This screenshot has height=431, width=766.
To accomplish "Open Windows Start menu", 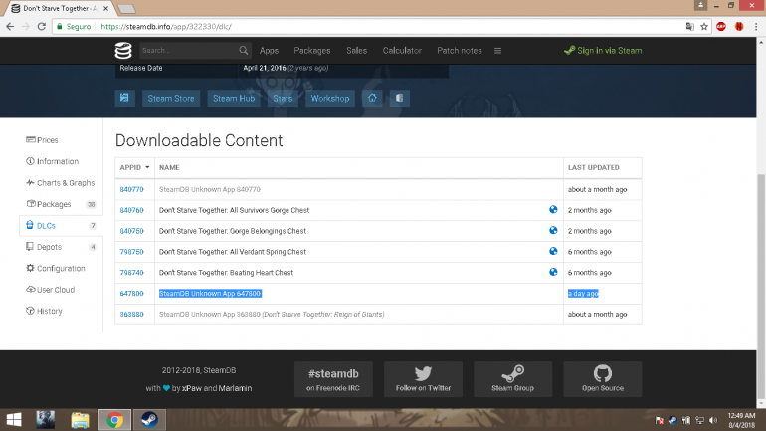I will (x=14, y=420).
